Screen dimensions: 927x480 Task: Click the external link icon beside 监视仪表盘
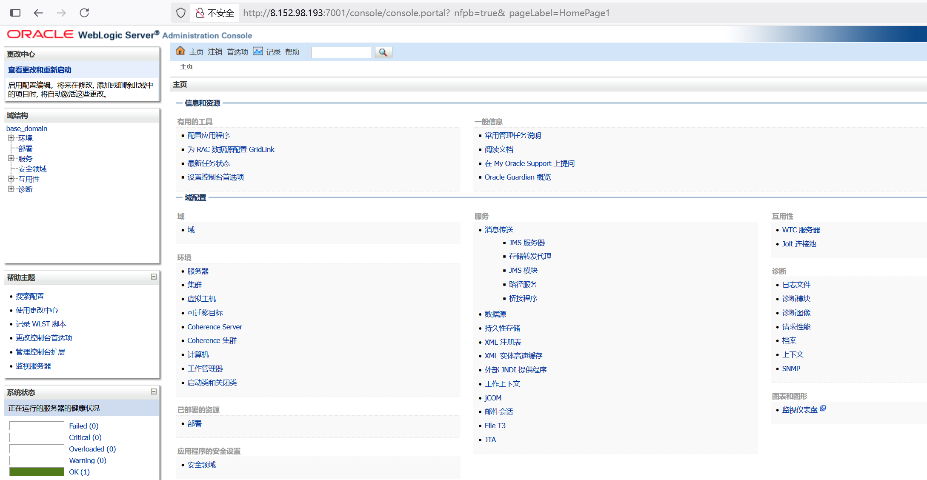click(823, 409)
